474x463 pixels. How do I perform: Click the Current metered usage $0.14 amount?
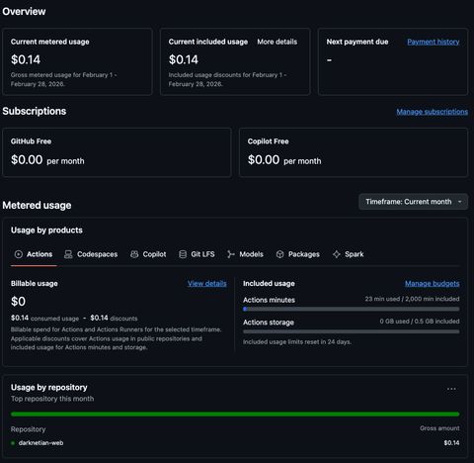coord(26,59)
